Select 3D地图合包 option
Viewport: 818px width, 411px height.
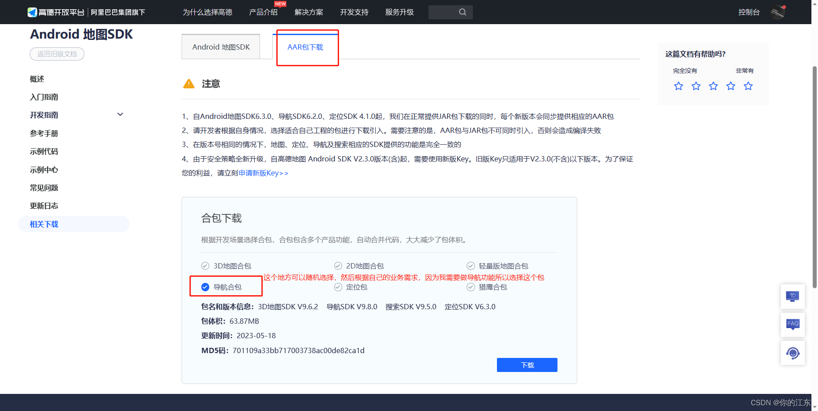(226, 266)
